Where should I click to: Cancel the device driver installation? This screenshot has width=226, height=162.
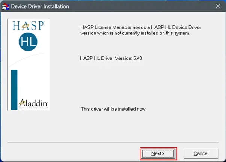[201, 153]
